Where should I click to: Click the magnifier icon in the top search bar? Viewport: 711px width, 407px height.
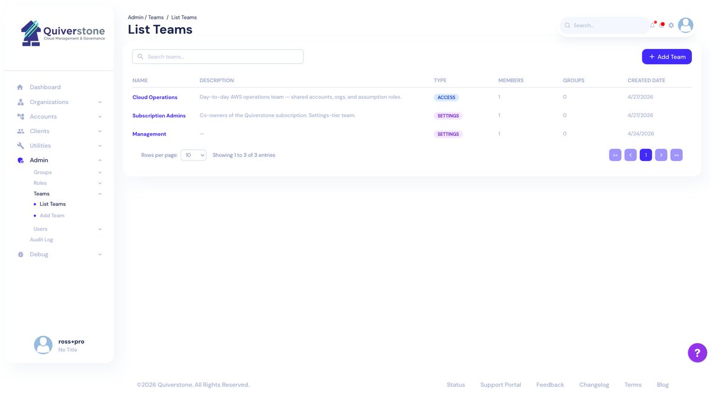(x=568, y=25)
